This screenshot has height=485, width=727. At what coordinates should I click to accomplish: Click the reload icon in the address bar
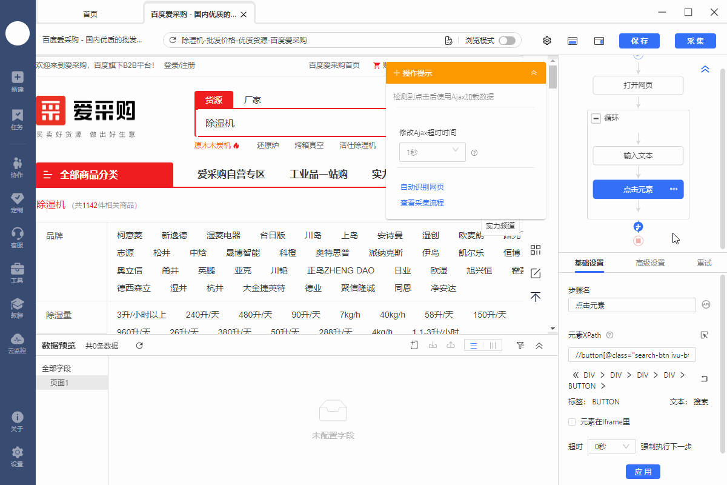[173, 41]
